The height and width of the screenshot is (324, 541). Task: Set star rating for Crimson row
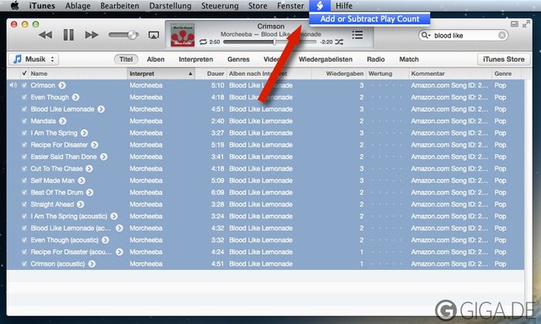pyautogui.click(x=386, y=85)
